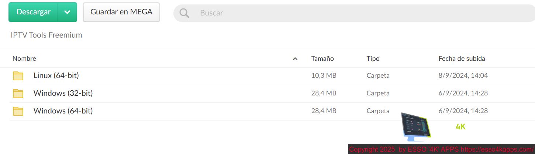Sort files by Tamaño column

click(322, 59)
